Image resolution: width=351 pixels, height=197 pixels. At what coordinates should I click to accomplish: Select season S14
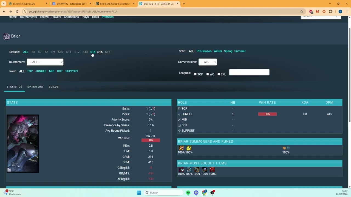pyautogui.click(x=93, y=52)
